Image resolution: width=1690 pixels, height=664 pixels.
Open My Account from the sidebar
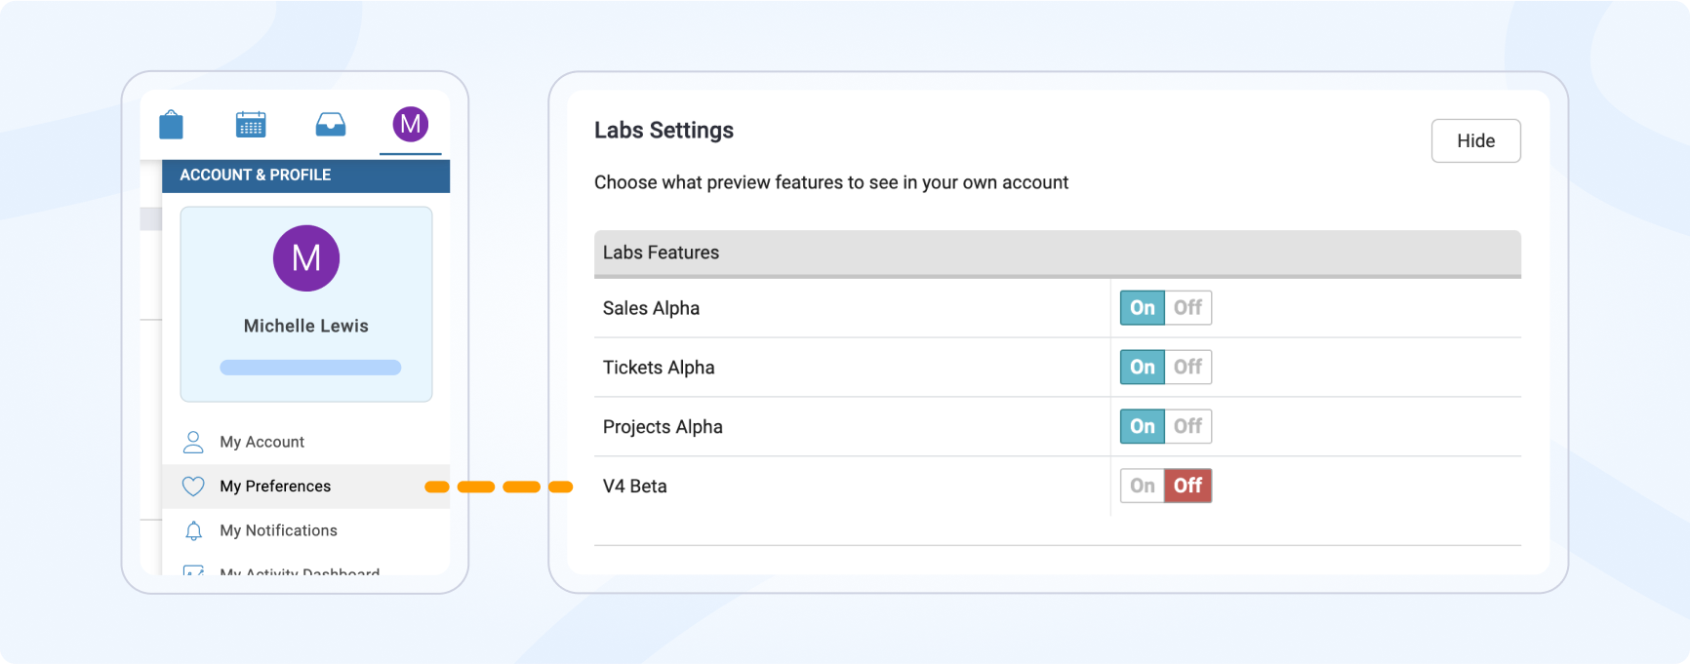click(x=262, y=442)
